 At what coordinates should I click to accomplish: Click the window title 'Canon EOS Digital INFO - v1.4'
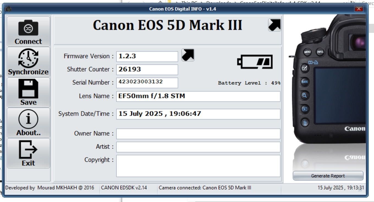pyautogui.click(x=183, y=9)
